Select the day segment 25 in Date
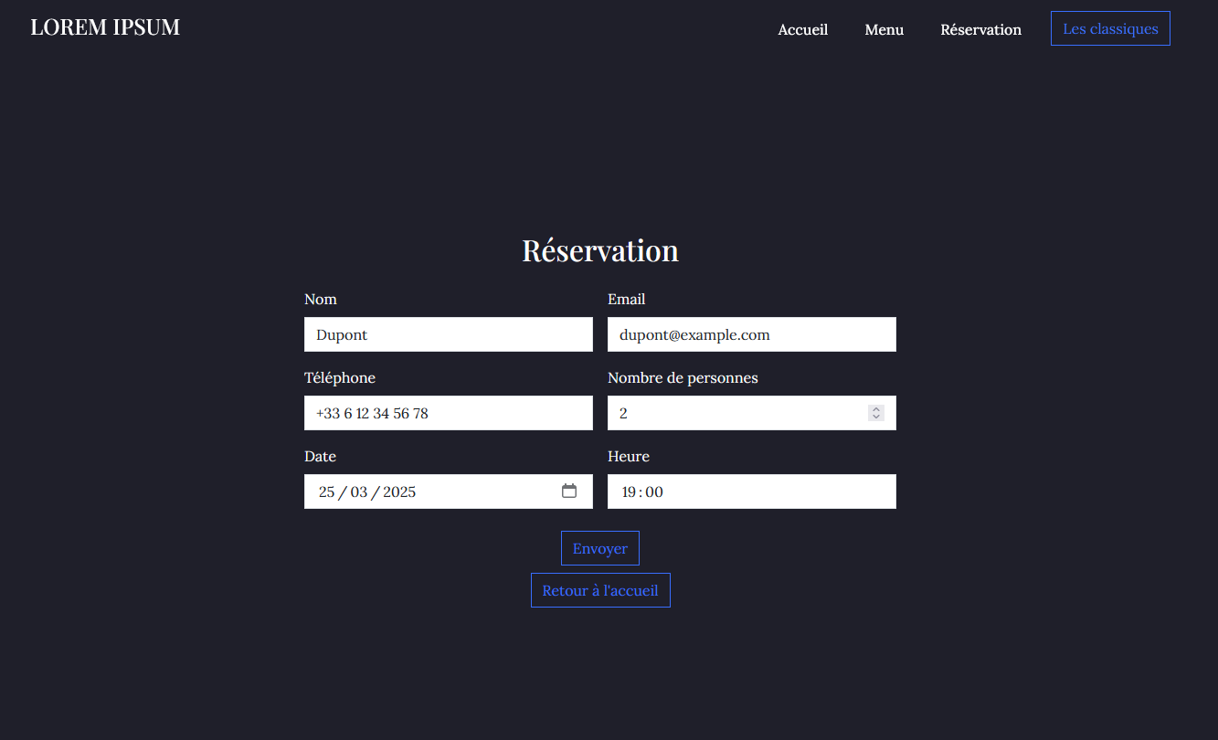 pyautogui.click(x=326, y=492)
